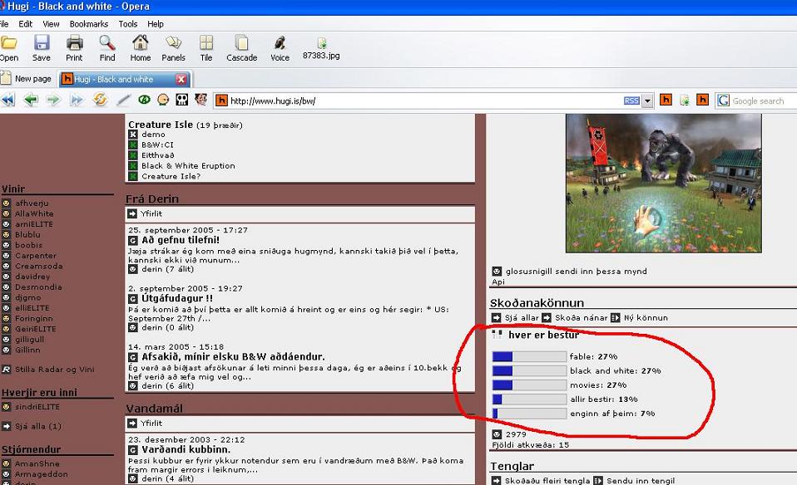Close the Hugi - Black and white tab
The width and height of the screenshot is (797, 485).
pos(181,79)
